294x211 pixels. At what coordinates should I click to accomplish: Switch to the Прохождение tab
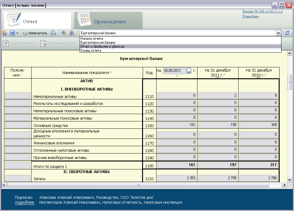pyautogui.click(x=110, y=22)
